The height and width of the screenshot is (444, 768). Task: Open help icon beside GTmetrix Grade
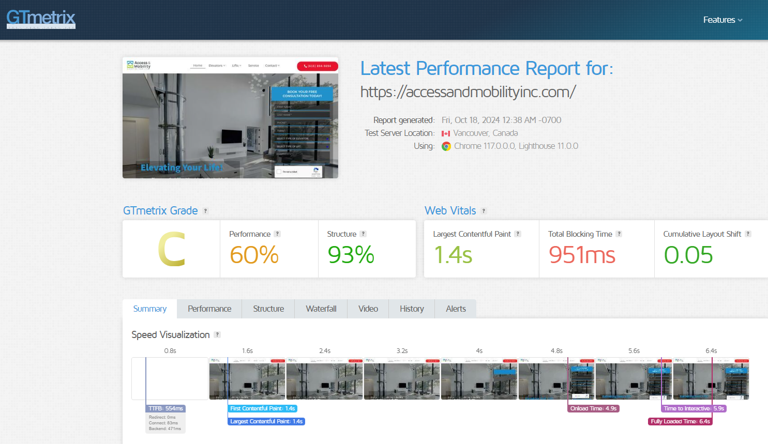tap(205, 211)
